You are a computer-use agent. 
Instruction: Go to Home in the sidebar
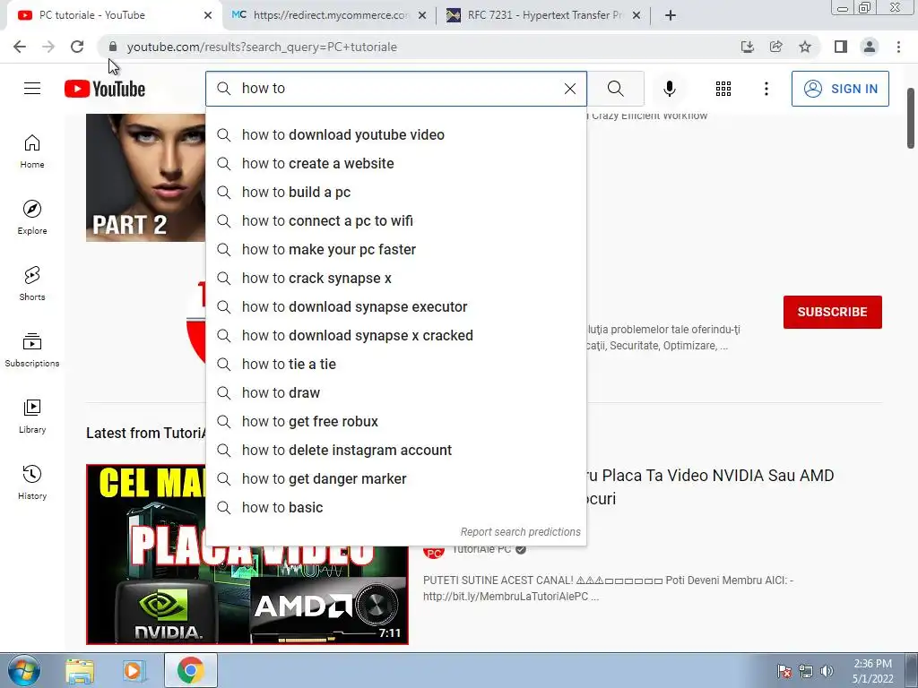32,151
